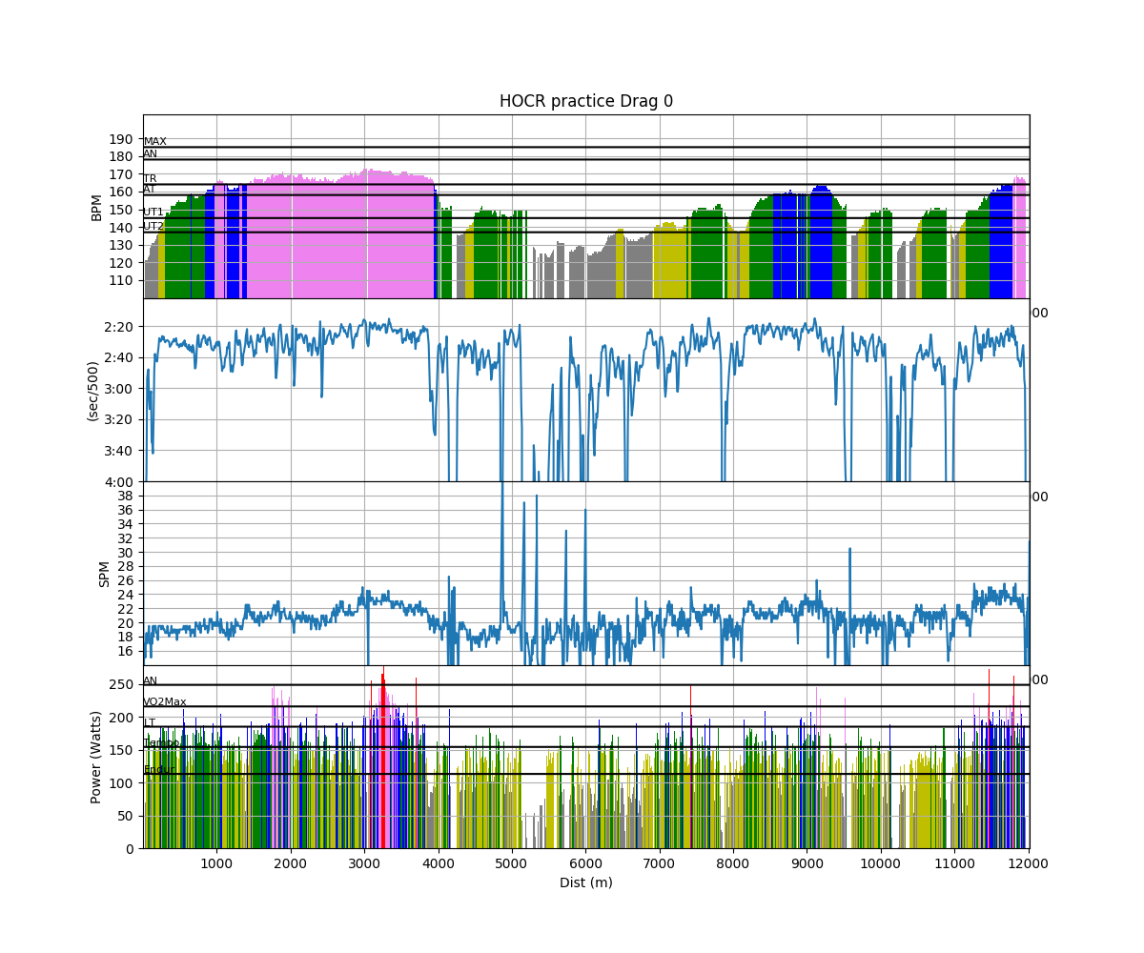The image size is (1144, 953).
Task: Click the 1000 distance tick label
Action: coord(216,862)
